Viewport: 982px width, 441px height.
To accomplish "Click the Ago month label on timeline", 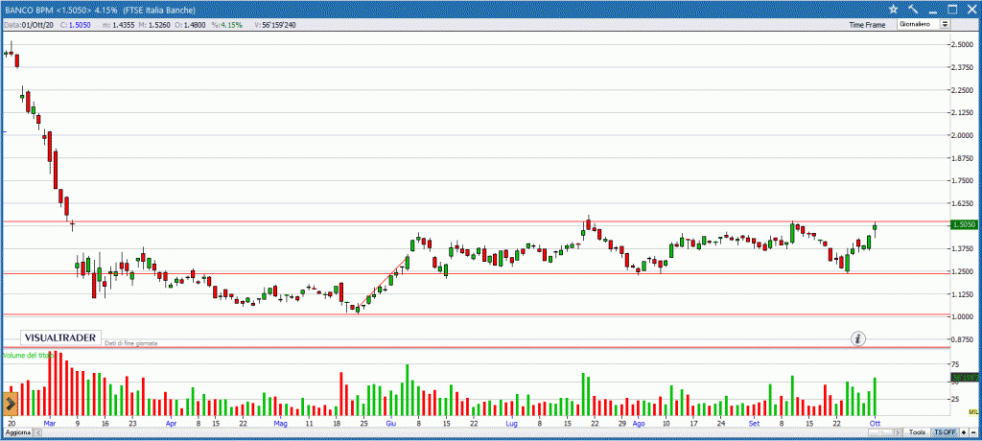I will click(638, 424).
